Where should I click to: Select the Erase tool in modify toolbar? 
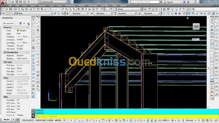click(x=212, y=19)
